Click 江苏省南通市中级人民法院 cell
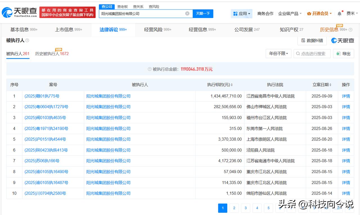360x215 pixels. [x=271, y=161]
